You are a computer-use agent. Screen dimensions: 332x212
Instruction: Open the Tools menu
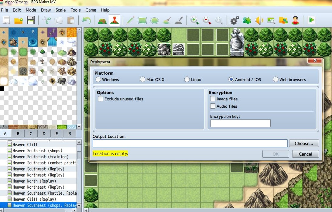[x=75, y=10]
